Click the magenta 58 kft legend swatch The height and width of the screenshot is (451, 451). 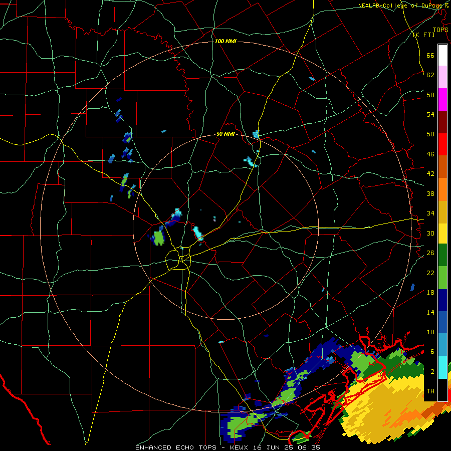click(442, 100)
